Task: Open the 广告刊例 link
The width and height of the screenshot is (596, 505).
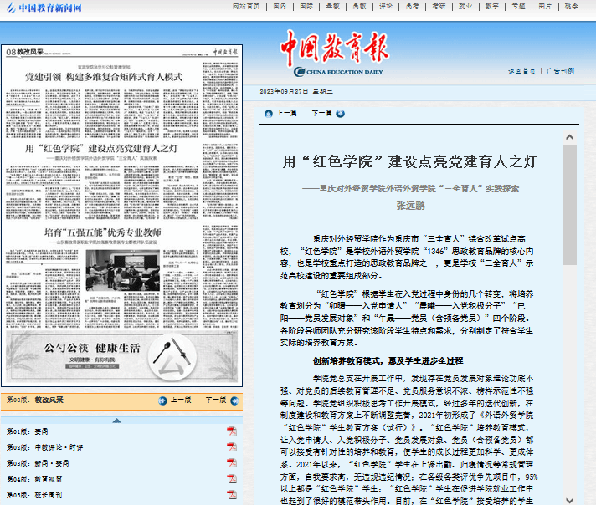Action: click(x=560, y=71)
